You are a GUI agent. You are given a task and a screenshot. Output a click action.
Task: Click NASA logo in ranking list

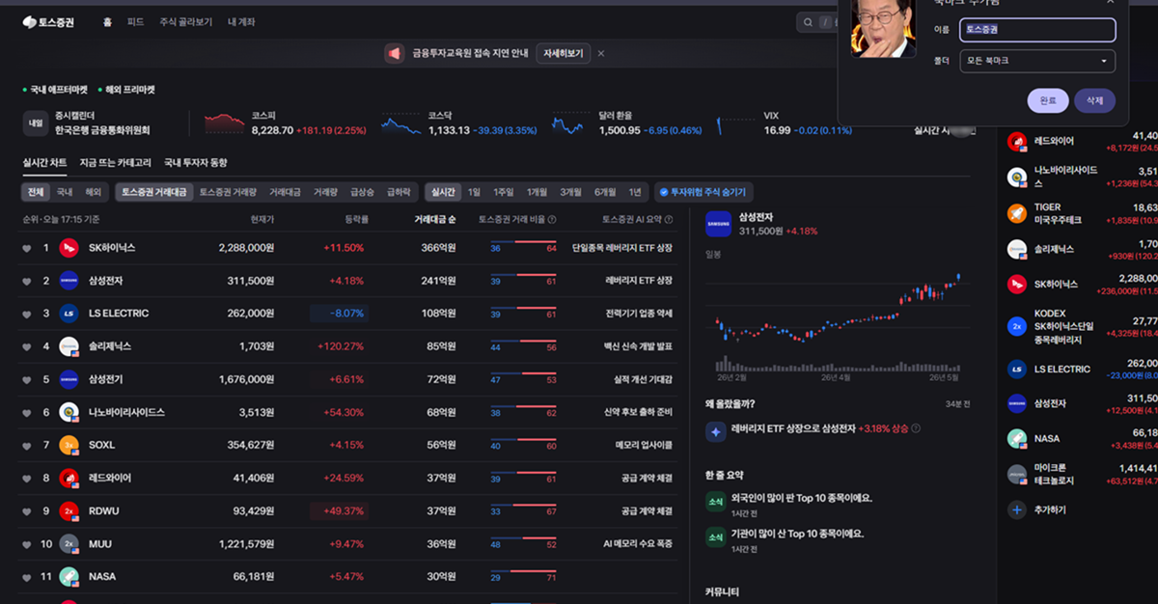coord(69,576)
